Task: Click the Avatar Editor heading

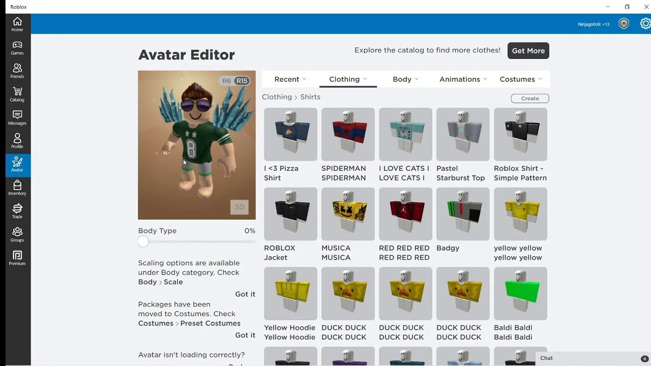Action: click(x=187, y=55)
